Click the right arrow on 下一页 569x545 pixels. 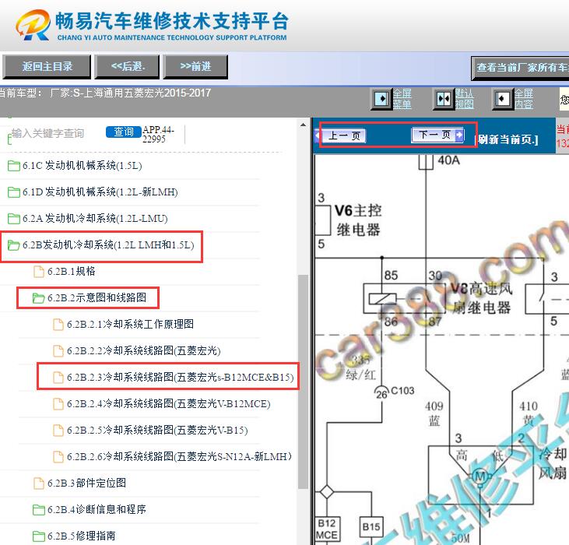pos(459,135)
